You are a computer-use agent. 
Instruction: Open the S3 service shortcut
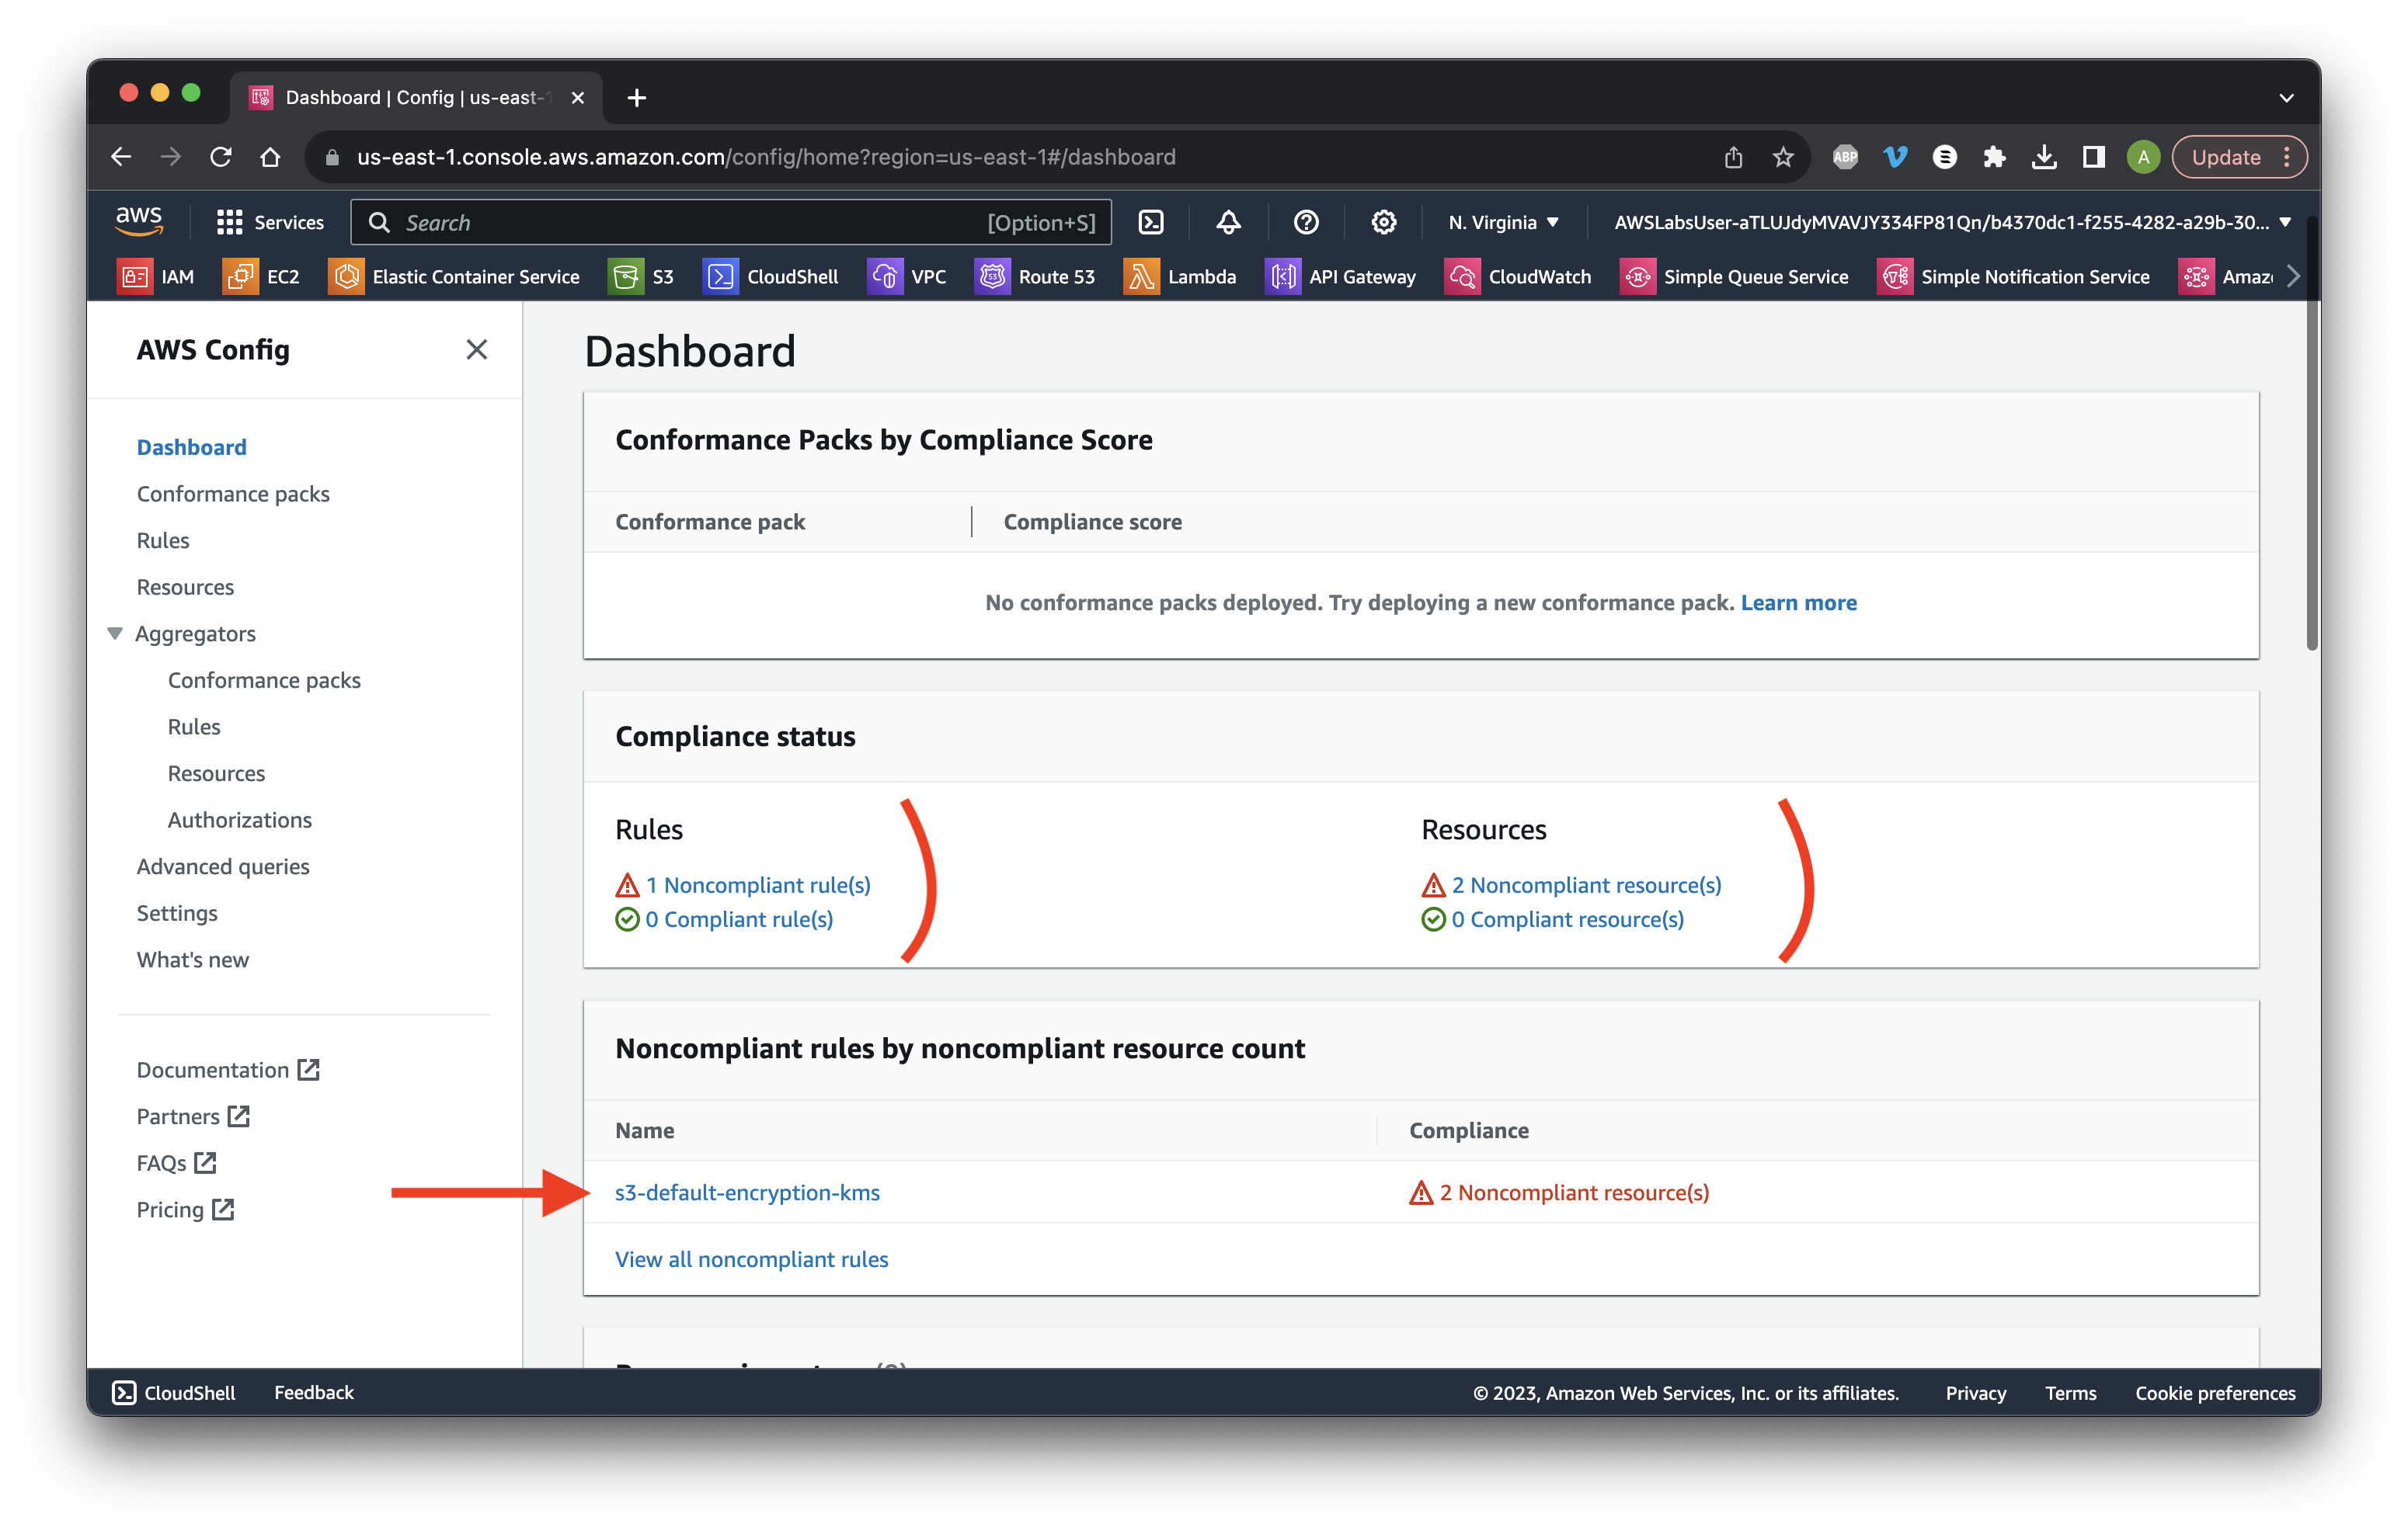(642, 277)
